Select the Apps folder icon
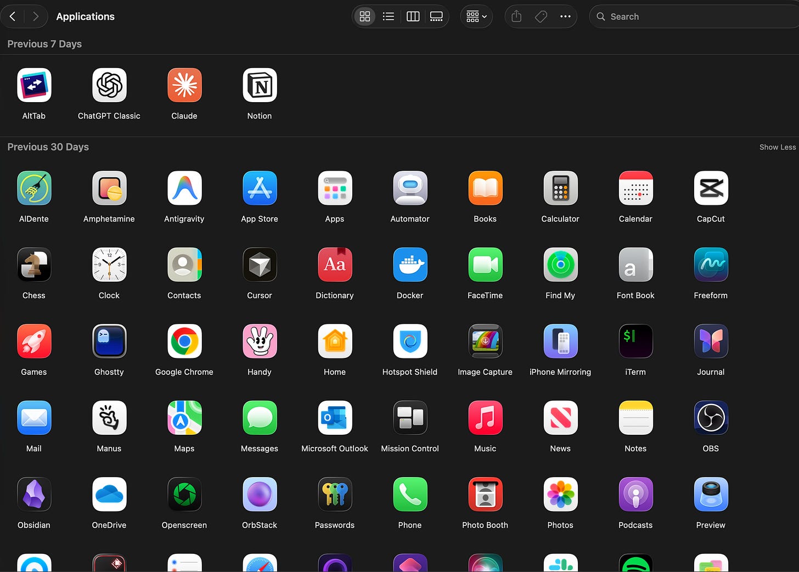The height and width of the screenshot is (572, 799). [x=335, y=188]
